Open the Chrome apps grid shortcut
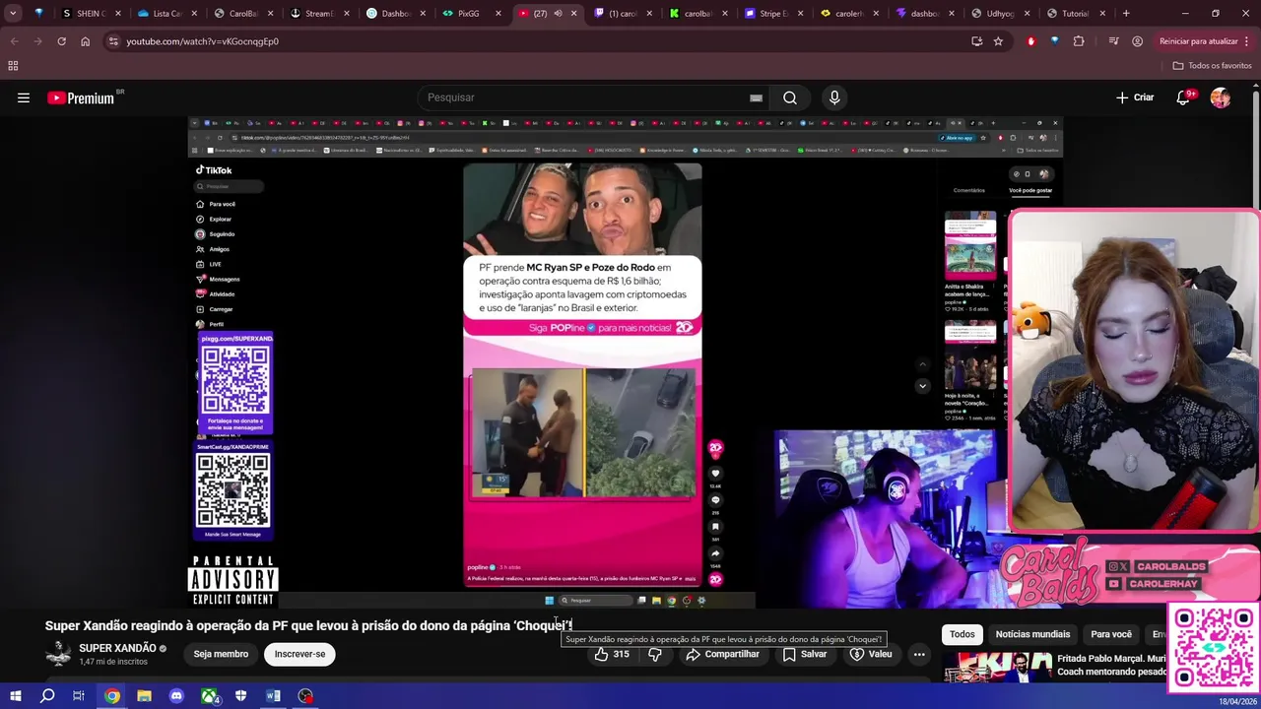This screenshot has width=1261, height=709. [13, 66]
